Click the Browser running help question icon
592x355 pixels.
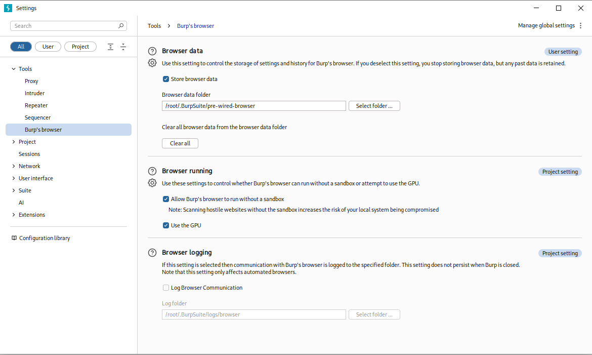point(152,171)
